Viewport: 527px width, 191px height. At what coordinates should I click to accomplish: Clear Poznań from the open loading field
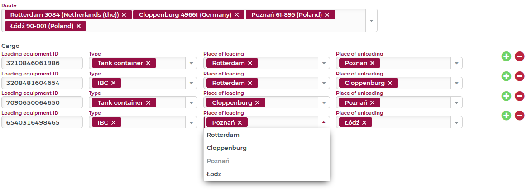240,123
